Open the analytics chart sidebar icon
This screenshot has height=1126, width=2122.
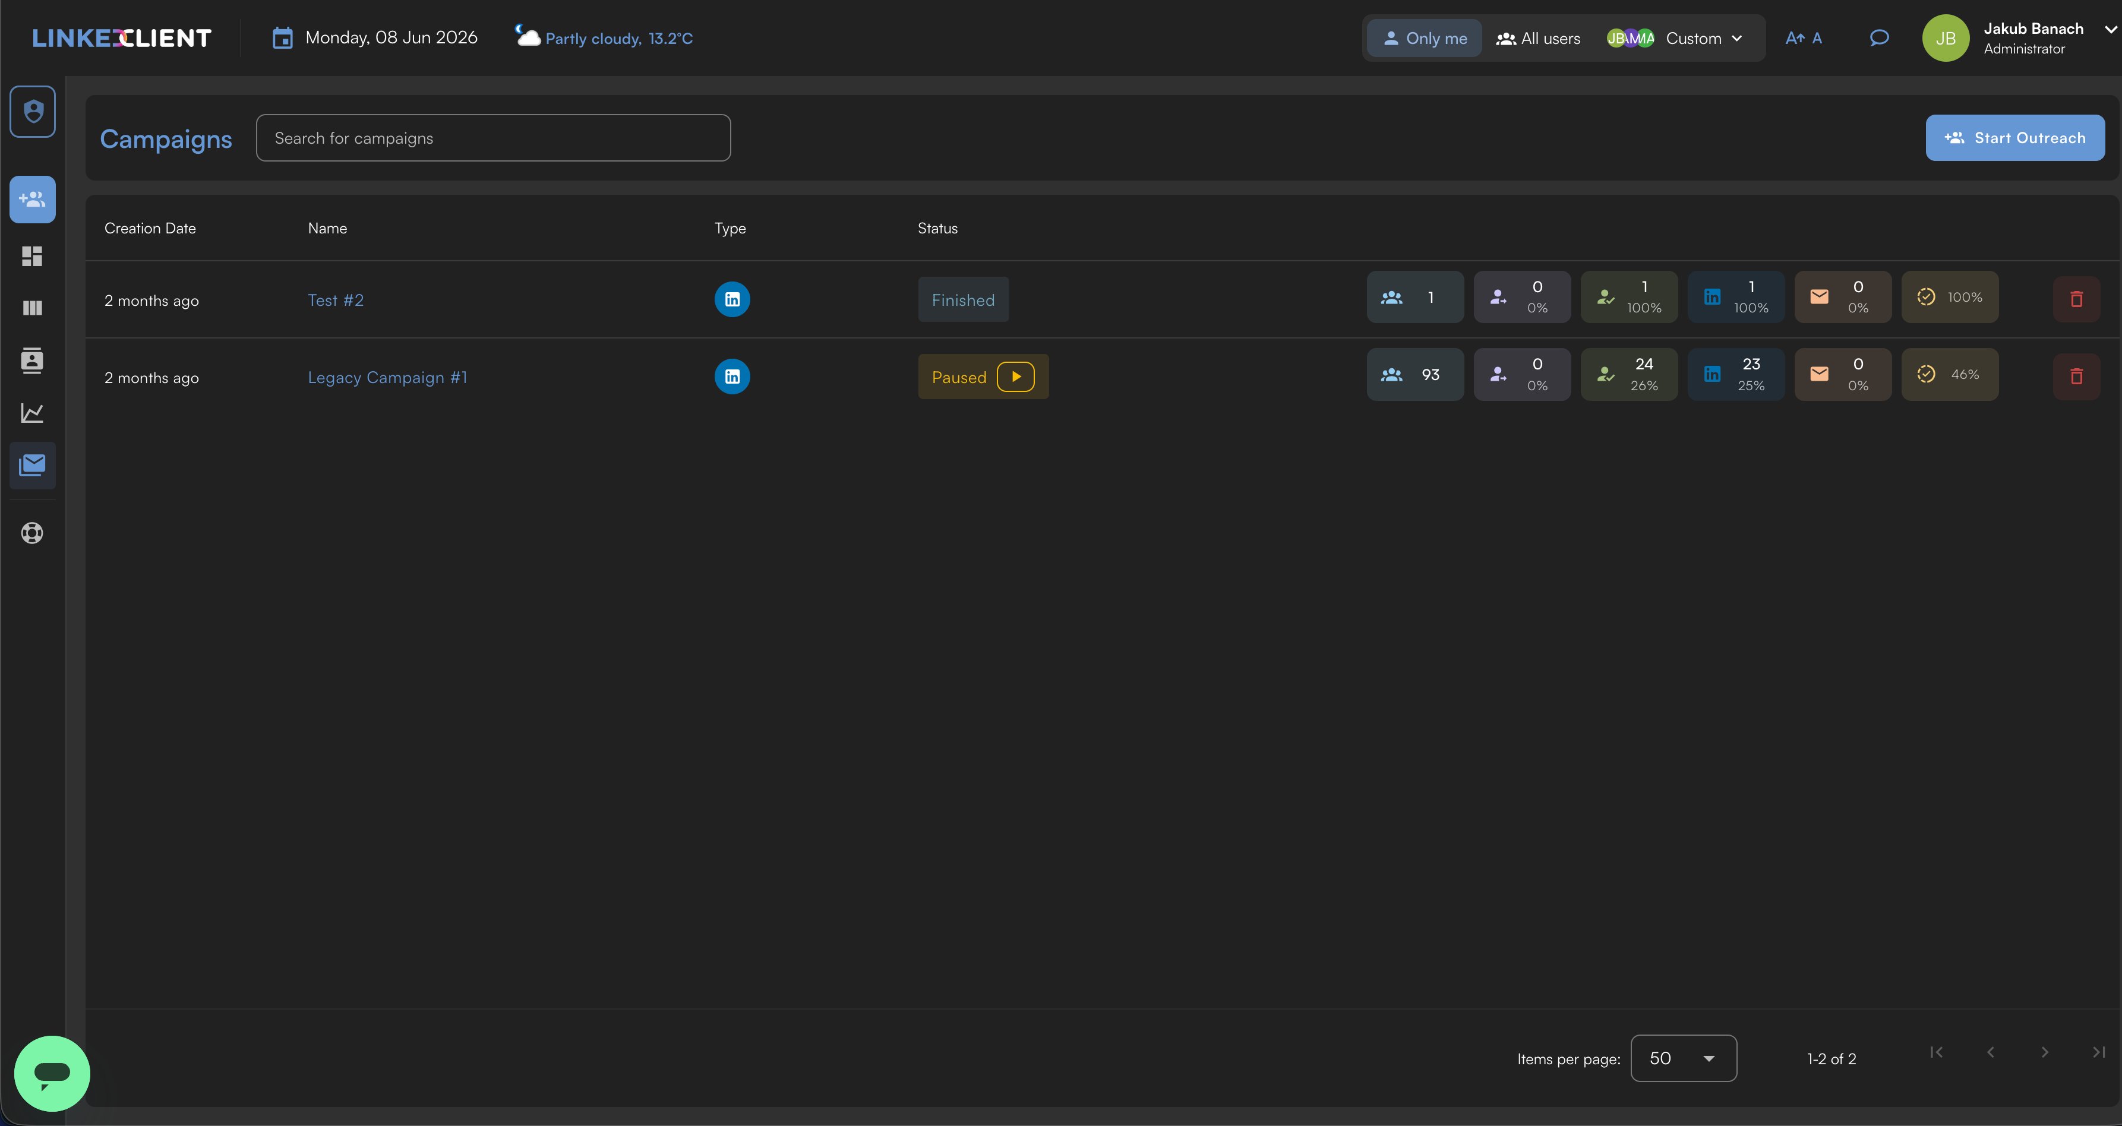[32, 413]
